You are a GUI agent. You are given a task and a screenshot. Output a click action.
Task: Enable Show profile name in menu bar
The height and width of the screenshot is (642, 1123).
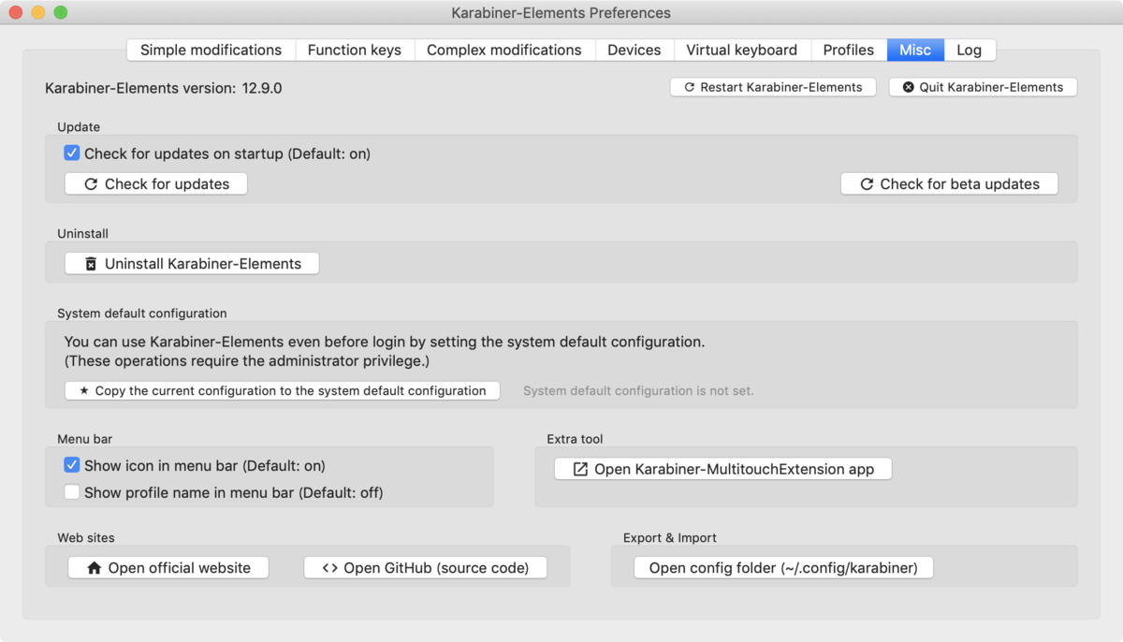point(72,492)
